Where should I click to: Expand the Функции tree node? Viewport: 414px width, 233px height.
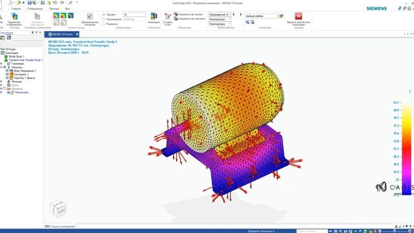pos(1,82)
